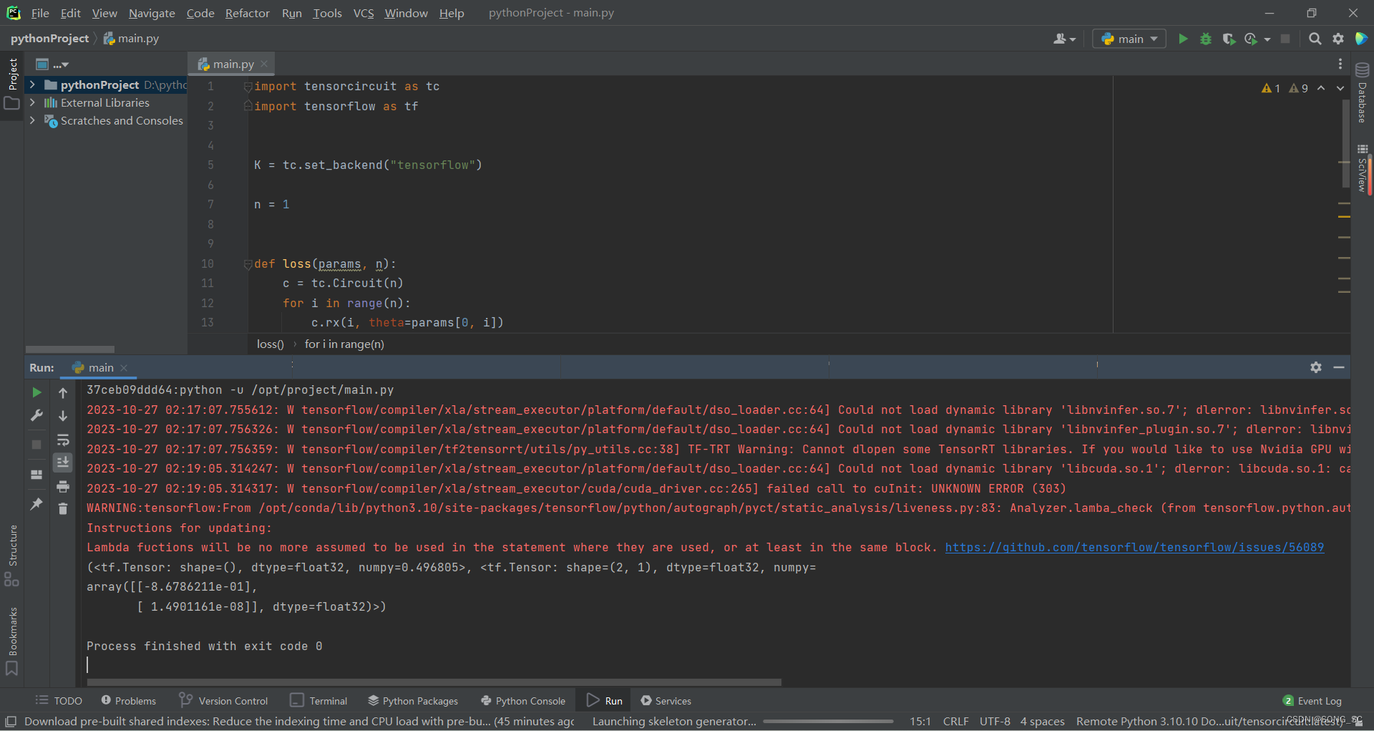
Task: Click the loss() breadcrumb below editor
Action: [269, 344]
